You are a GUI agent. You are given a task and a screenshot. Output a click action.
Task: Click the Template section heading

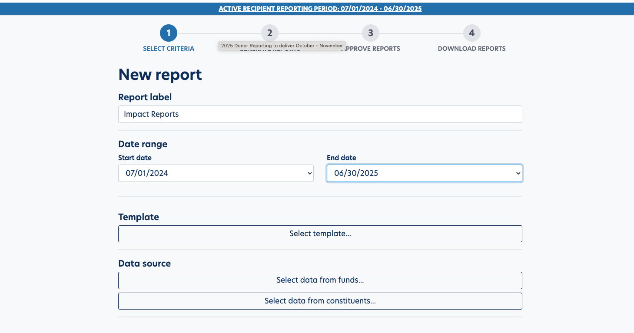point(139,217)
